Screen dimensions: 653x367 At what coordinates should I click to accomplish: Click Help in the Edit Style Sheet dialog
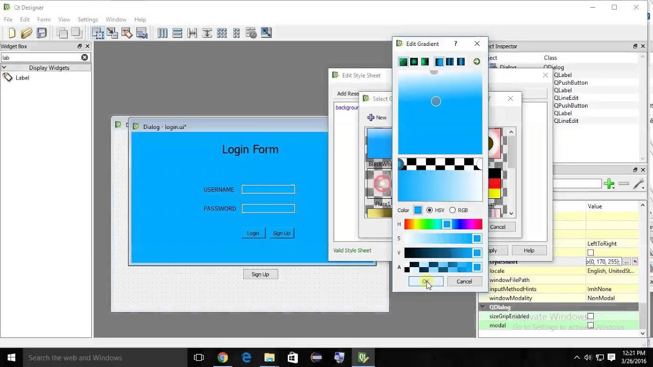529,250
